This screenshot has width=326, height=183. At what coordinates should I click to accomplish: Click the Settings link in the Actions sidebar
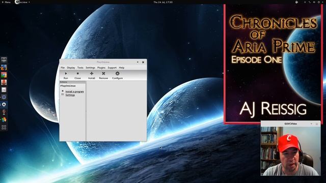70,95
